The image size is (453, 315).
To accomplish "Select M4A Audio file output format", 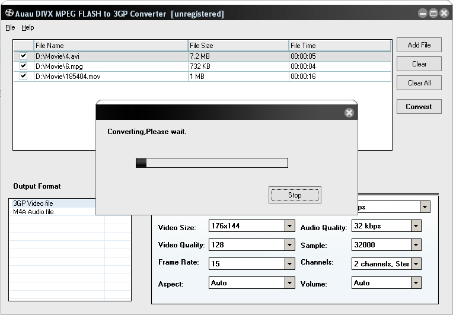I will coord(33,212).
